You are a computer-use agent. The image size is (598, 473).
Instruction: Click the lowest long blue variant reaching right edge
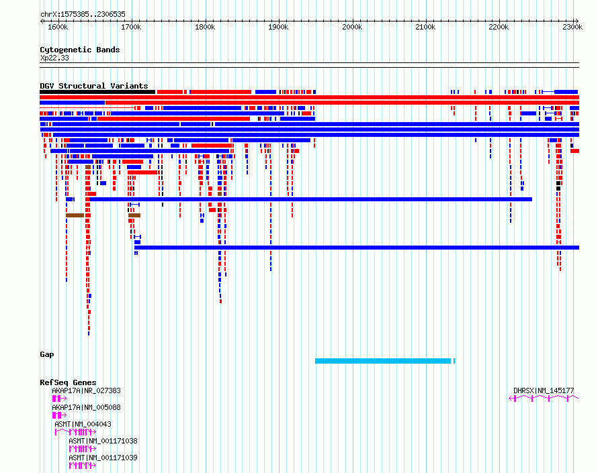coord(357,248)
